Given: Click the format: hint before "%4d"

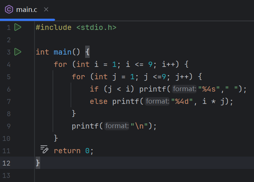Looking at the screenshot, I should (157, 101).
